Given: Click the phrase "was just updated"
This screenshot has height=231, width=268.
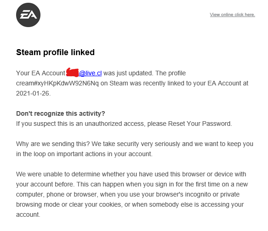Looking at the screenshot, I should 127,73.
